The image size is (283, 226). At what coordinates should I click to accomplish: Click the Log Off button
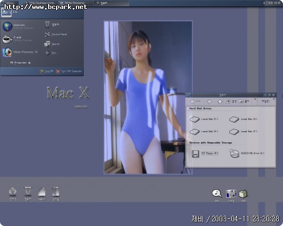[46, 71]
